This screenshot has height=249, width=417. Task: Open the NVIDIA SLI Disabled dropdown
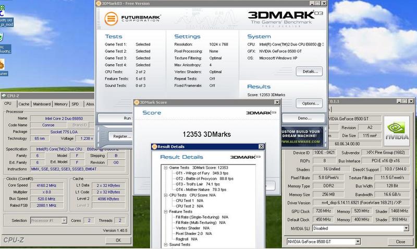[406, 228]
